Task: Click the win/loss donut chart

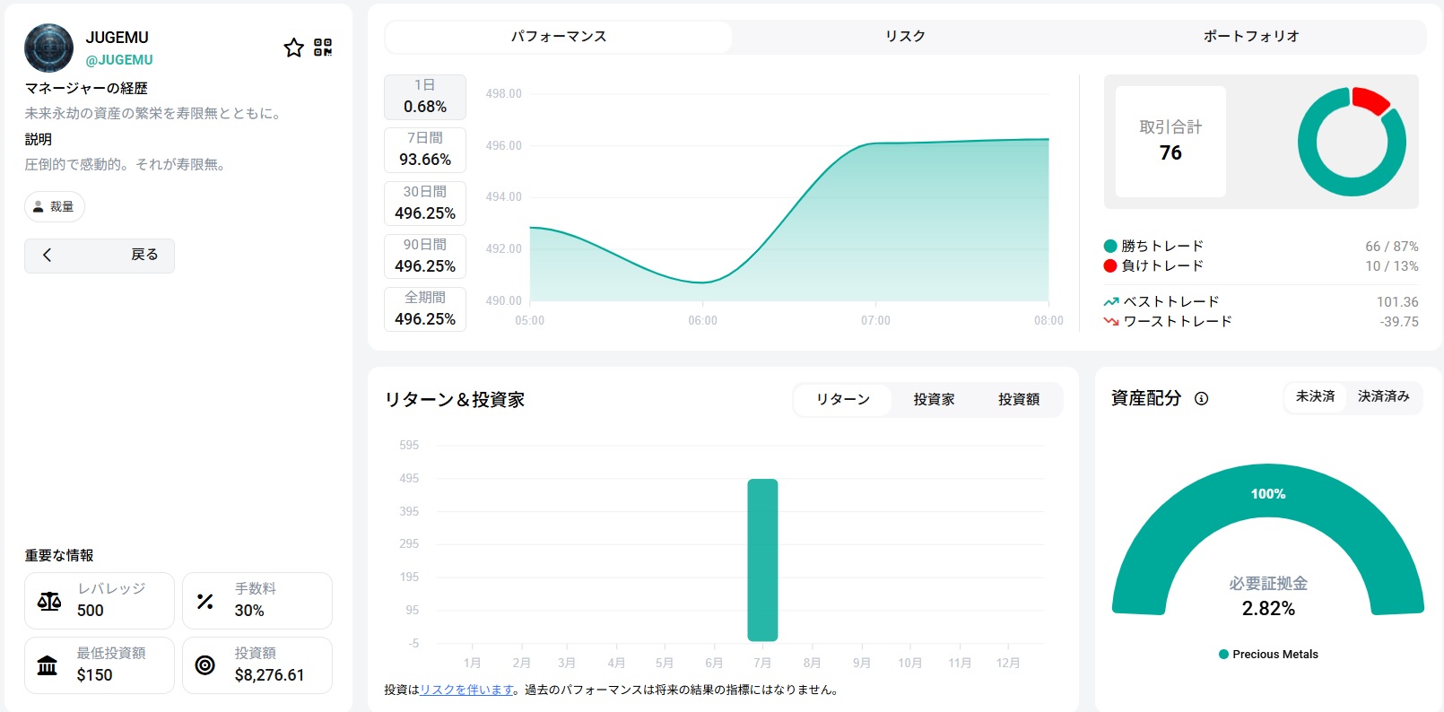Action: click(1352, 142)
